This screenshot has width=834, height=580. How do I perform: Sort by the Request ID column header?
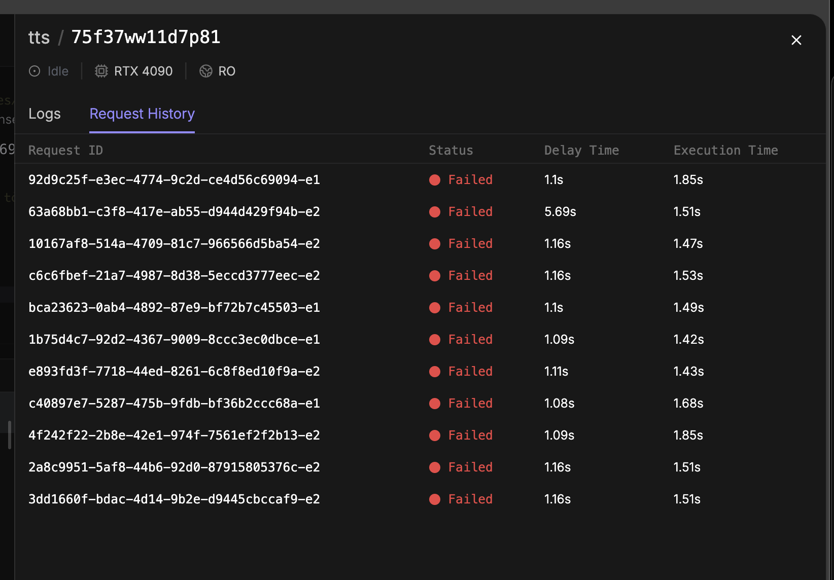click(65, 150)
